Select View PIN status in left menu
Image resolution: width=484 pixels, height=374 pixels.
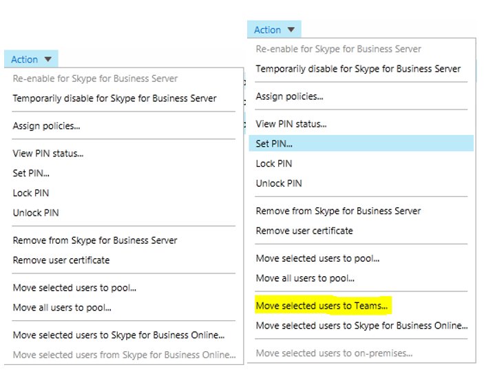point(48,154)
